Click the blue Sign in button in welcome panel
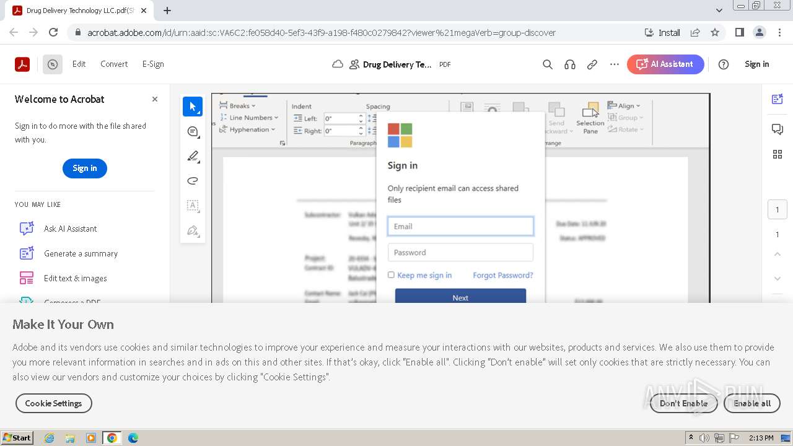Image resolution: width=793 pixels, height=446 pixels. [x=85, y=168]
